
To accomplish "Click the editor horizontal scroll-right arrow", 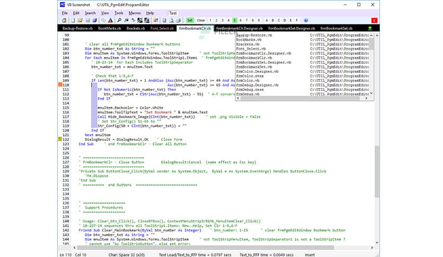I will 372,247.
